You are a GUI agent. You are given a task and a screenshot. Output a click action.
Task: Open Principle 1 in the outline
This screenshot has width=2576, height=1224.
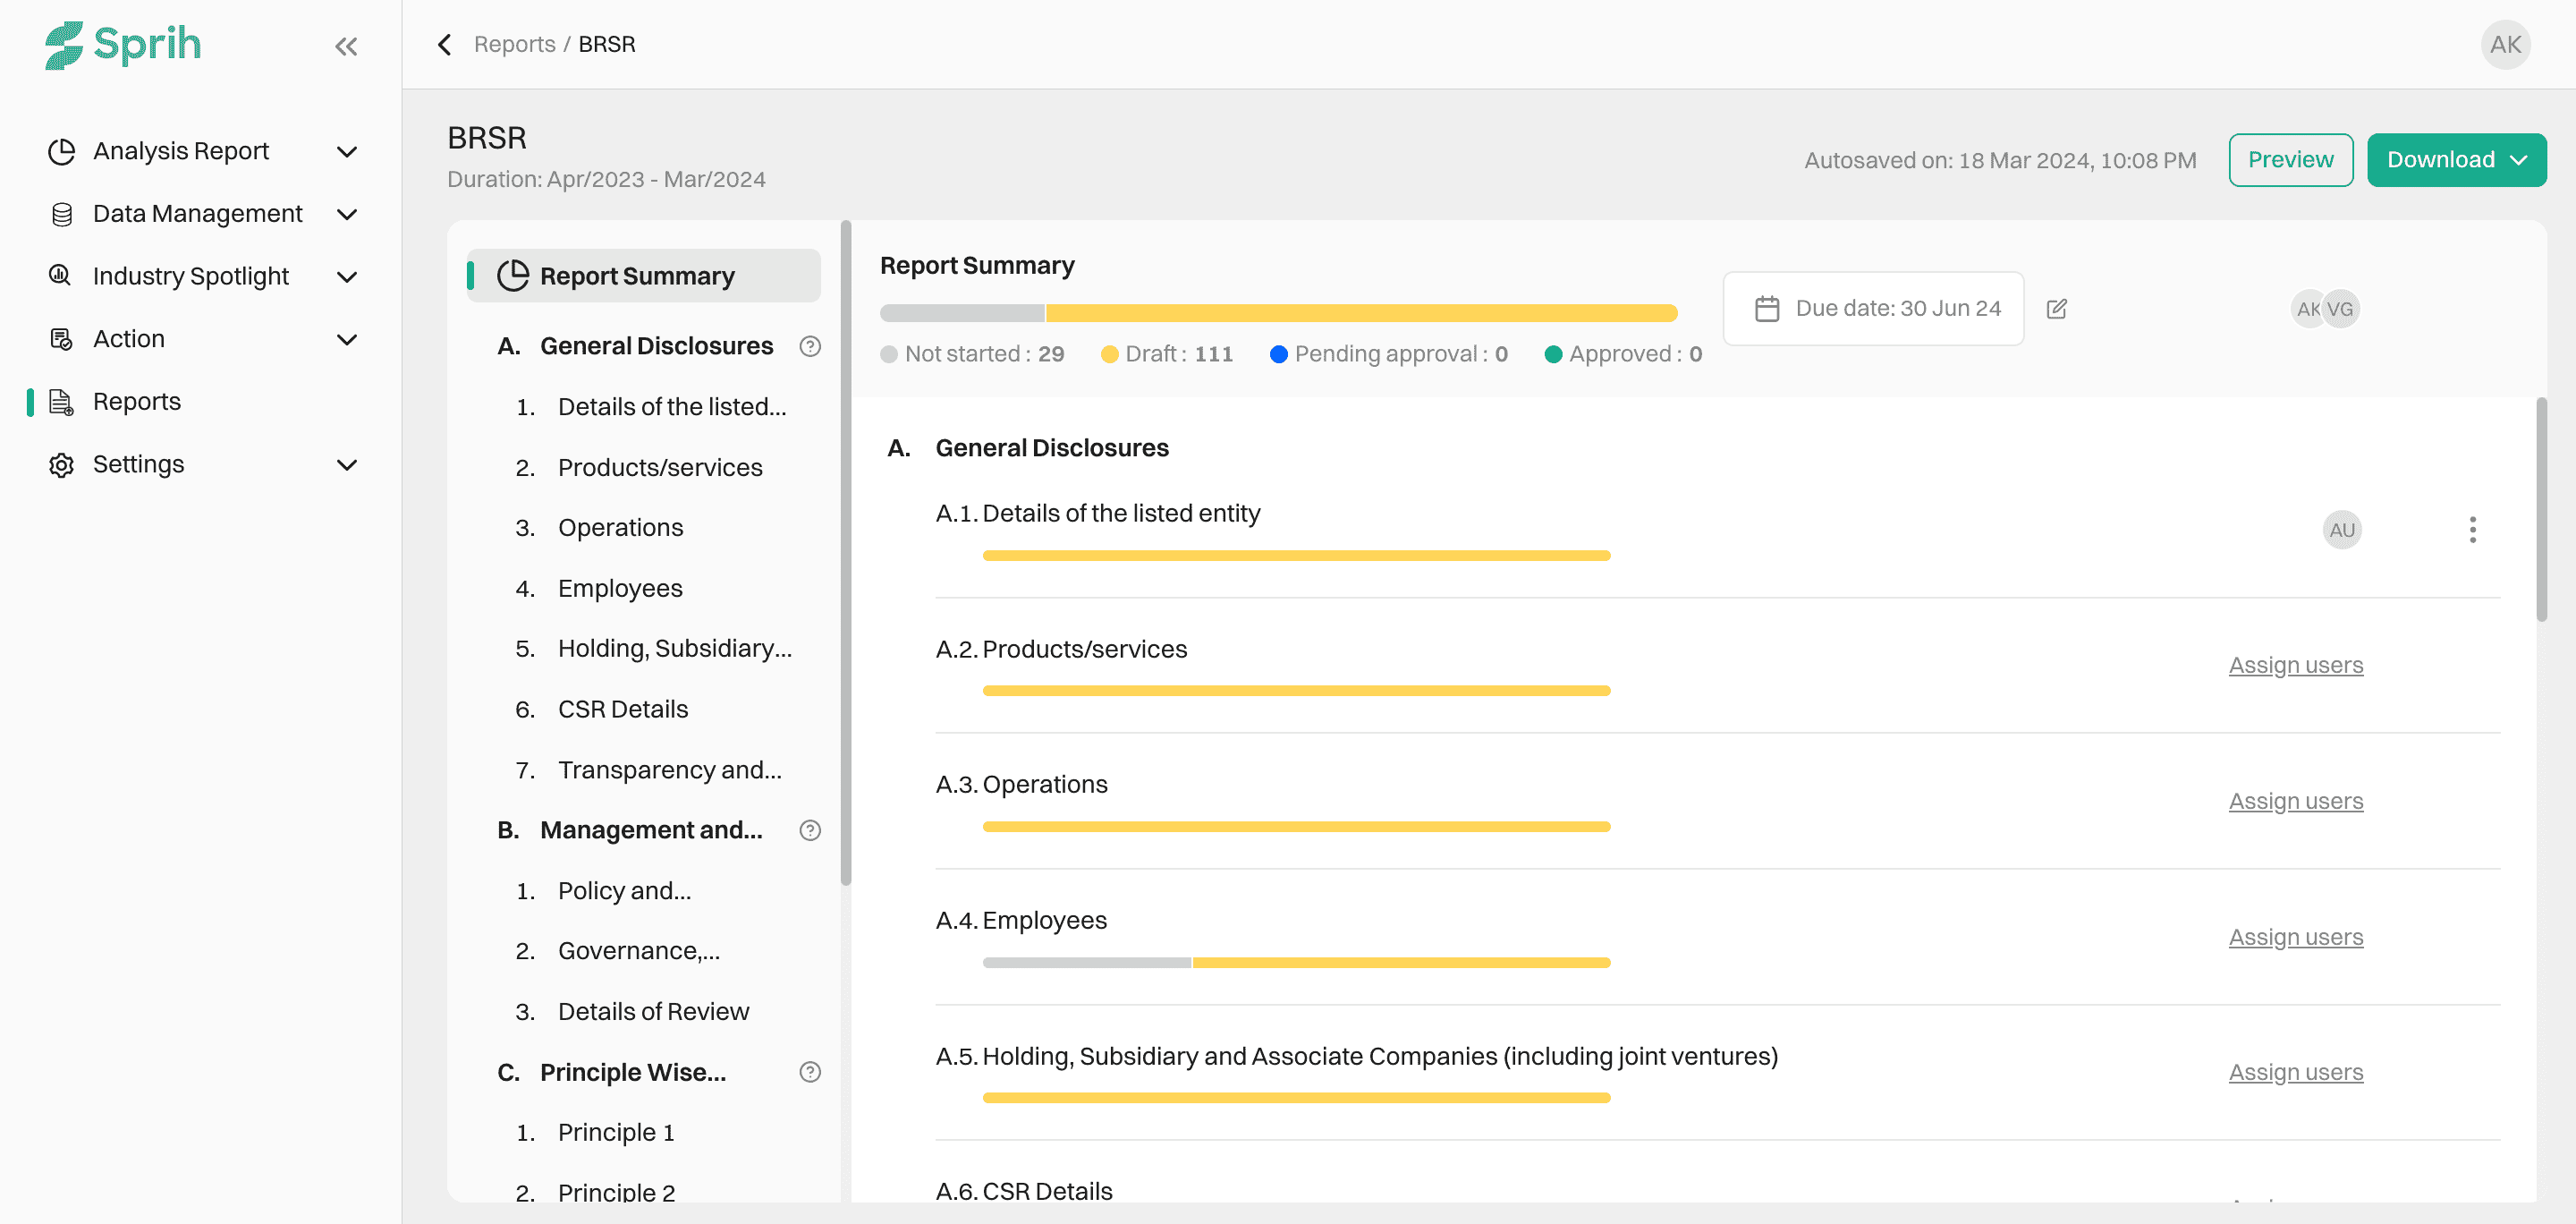(x=616, y=1133)
